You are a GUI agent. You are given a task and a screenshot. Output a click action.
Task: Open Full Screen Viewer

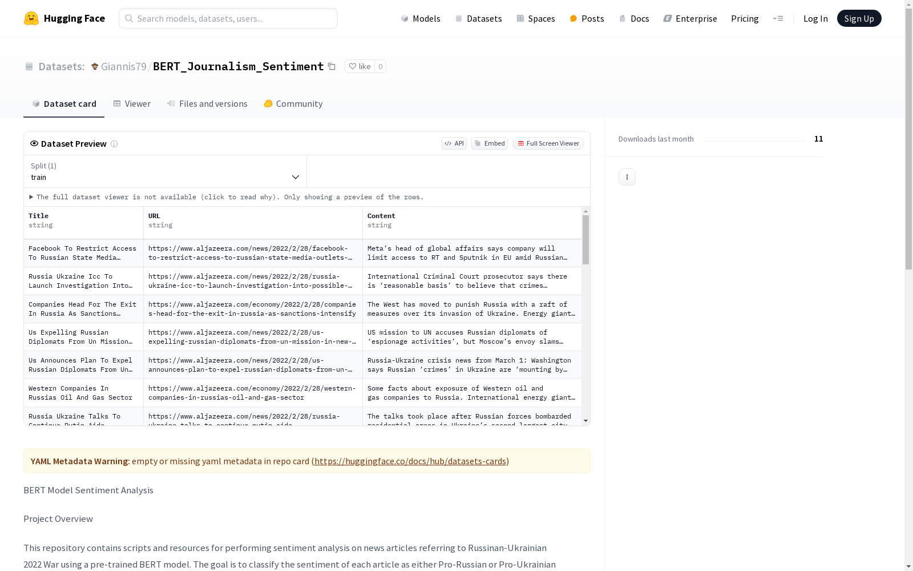pos(548,143)
